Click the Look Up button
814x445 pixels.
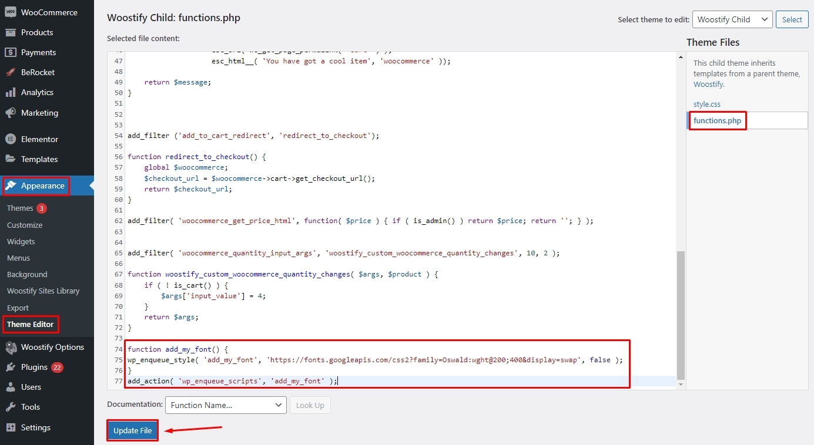[310, 405]
